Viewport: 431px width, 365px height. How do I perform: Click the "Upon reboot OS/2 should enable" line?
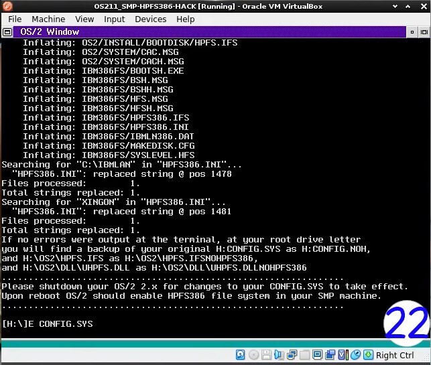pos(192,295)
